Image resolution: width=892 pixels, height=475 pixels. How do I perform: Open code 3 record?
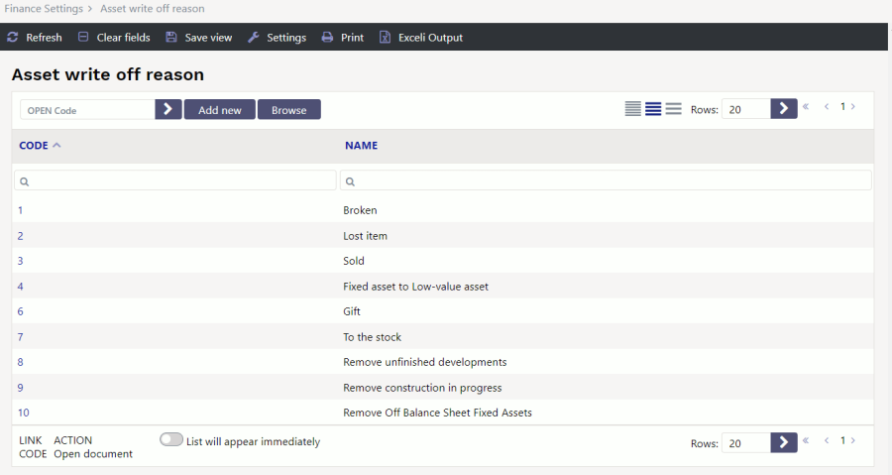21,261
